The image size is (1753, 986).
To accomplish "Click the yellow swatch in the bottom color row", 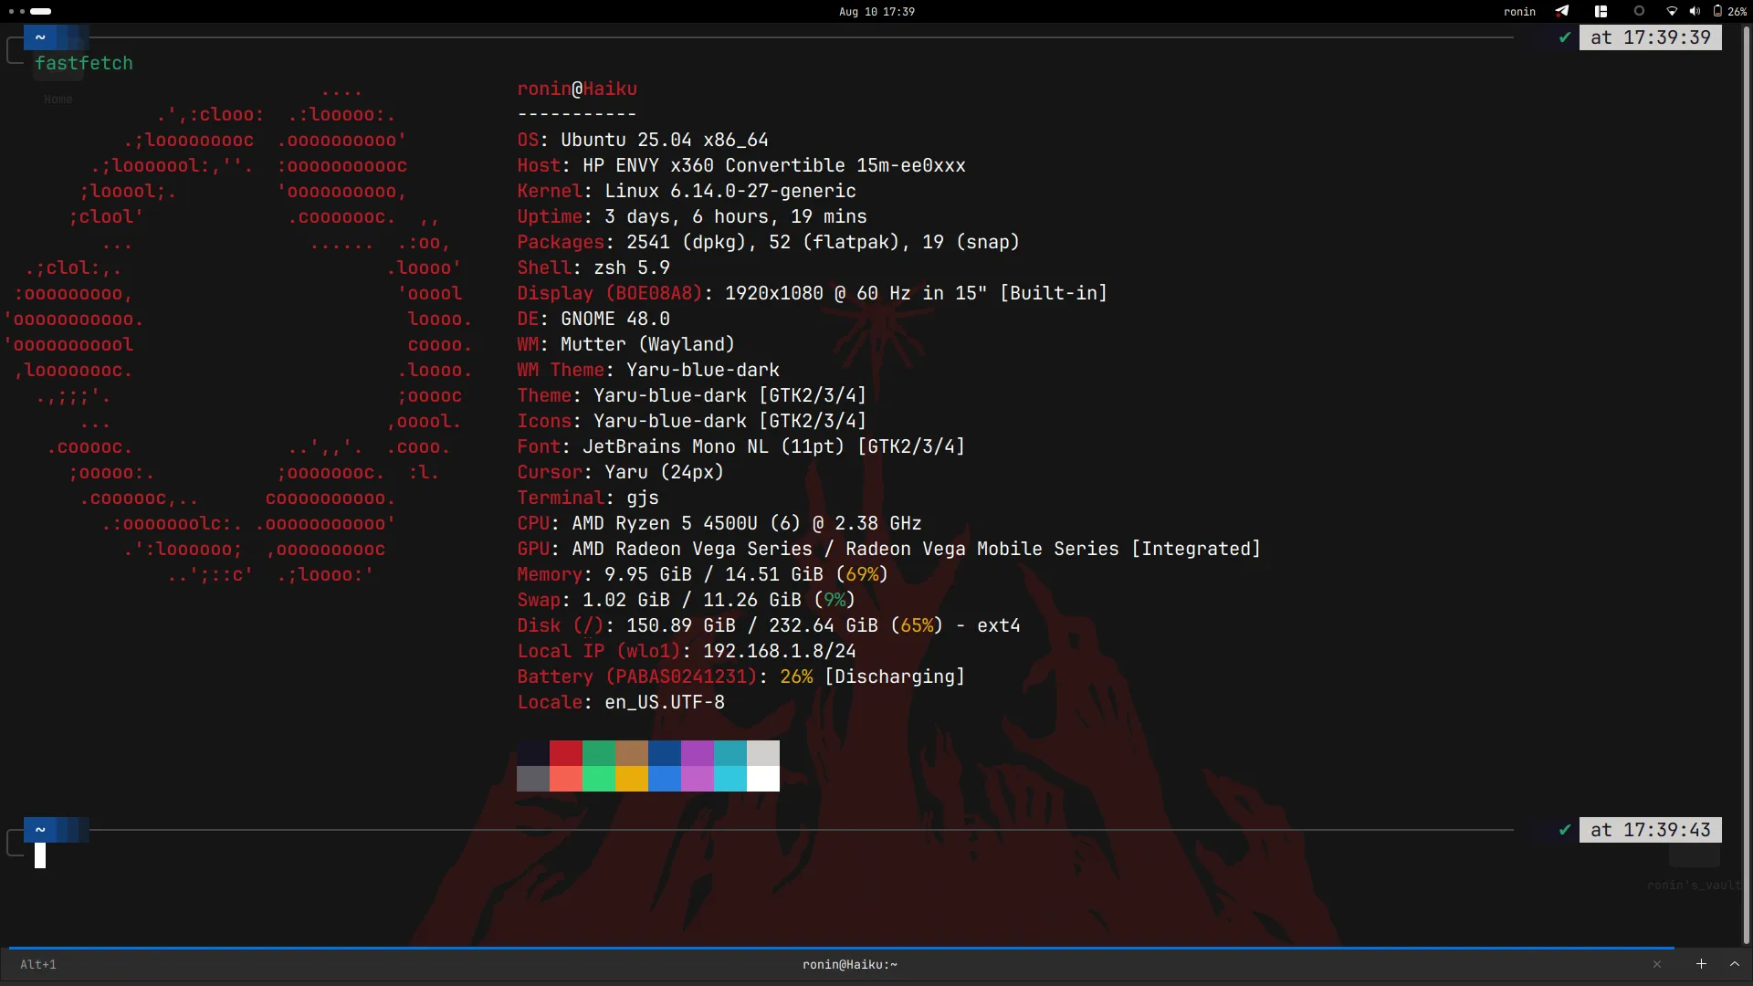I will pos(632,779).
